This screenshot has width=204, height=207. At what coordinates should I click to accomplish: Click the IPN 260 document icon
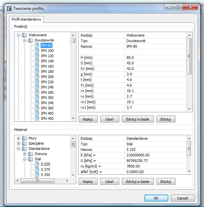tap(37, 92)
